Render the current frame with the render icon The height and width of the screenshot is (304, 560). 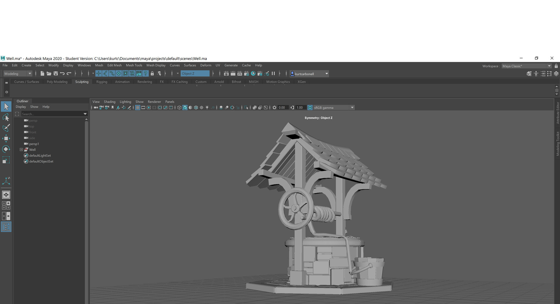[233, 74]
